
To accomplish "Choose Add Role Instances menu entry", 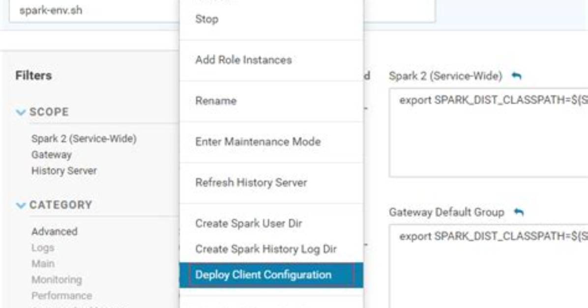I will (x=271, y=60).
